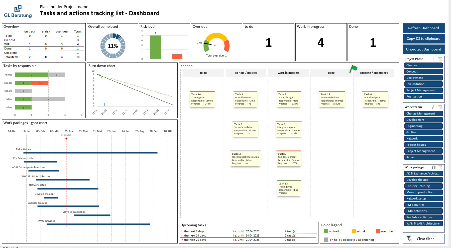Viewport: 451px width, 248px height.
Task: Select Network setup work package
Action: (423, 198)
